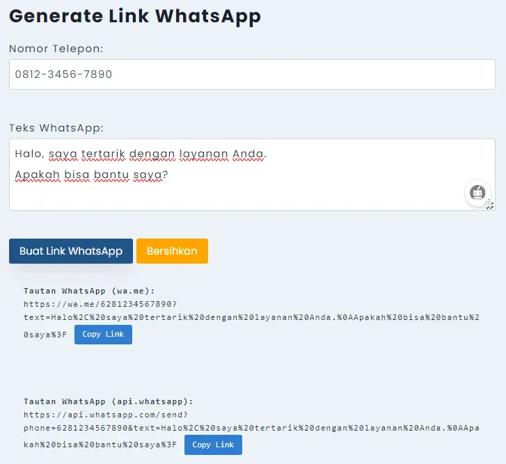Click the 'Tautan WhatsApp (wa.me):' label

[89, 291]
